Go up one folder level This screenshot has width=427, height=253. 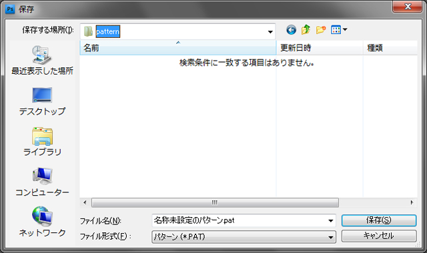(306, 29)
